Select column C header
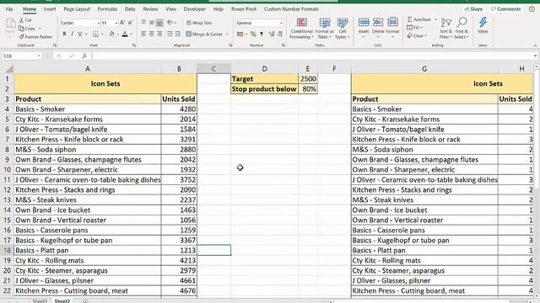This screenshot has height=303, width=540. coord(213,69)
